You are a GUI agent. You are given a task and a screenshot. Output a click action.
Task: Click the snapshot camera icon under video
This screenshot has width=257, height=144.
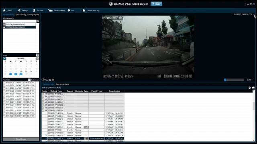point(50,80)
